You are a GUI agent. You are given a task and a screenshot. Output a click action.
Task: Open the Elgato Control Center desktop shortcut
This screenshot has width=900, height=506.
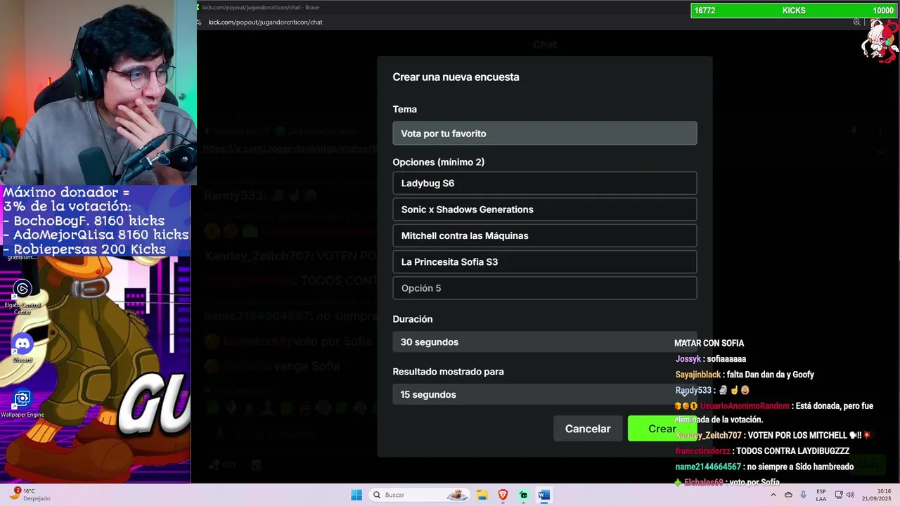pos(22,297)
